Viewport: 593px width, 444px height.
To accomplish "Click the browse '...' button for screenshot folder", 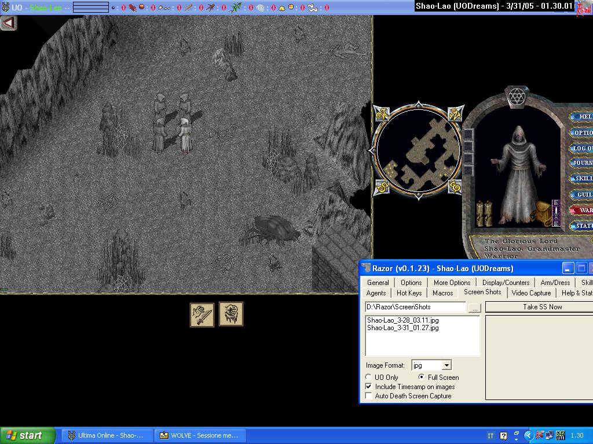I will (474, 308).
